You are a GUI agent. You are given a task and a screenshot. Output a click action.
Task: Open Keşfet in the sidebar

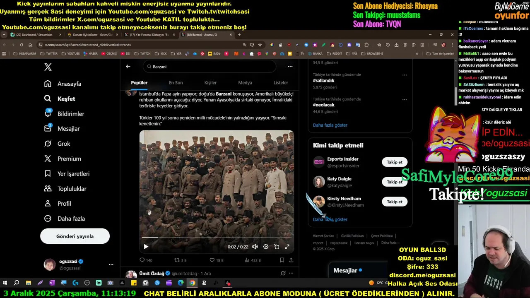click(x=60, y=99)
